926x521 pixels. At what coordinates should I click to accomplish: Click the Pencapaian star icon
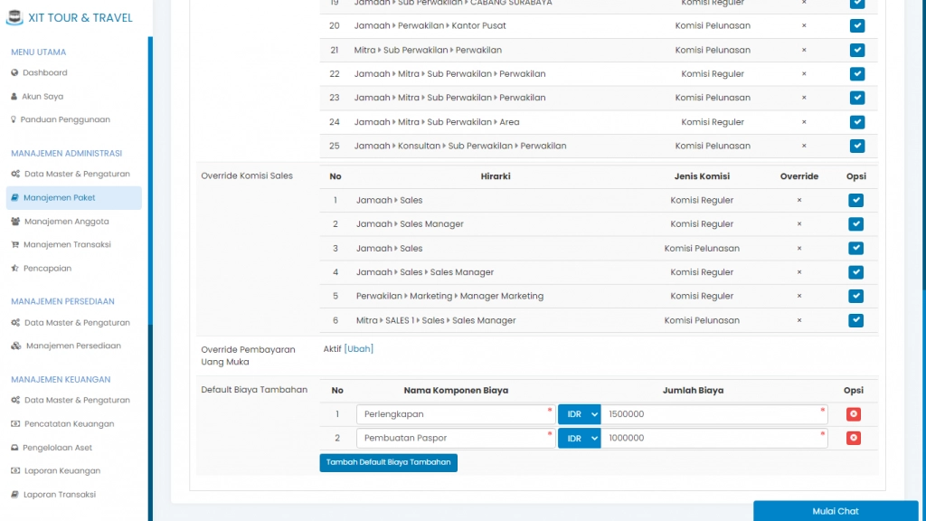coord(15,268)
